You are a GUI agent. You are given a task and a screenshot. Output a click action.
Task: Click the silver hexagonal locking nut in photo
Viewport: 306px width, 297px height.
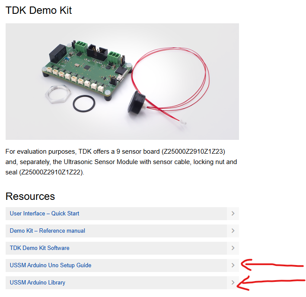coord(58,94)
